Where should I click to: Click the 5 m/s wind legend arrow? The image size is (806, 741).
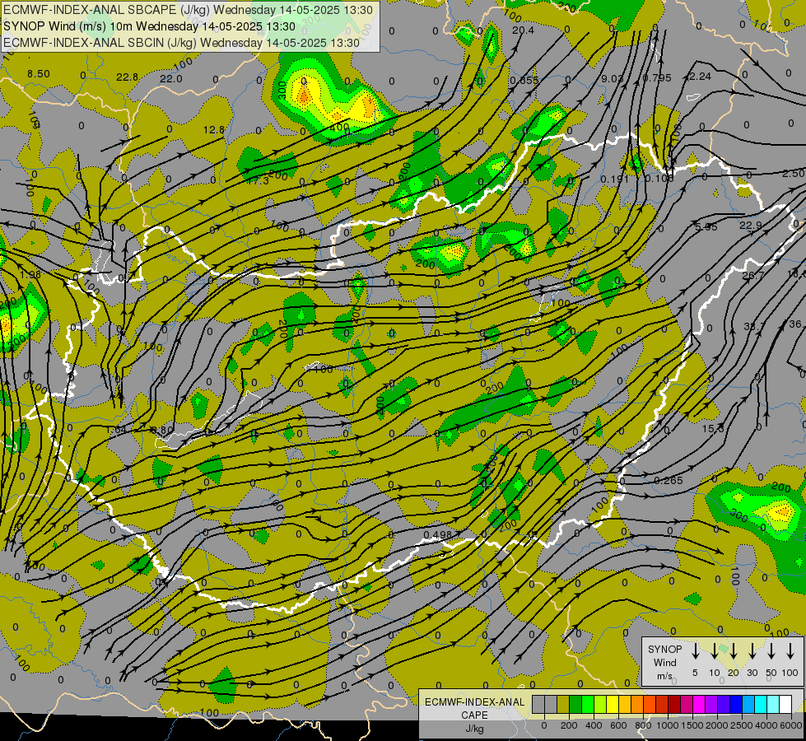tap(695, 650)
